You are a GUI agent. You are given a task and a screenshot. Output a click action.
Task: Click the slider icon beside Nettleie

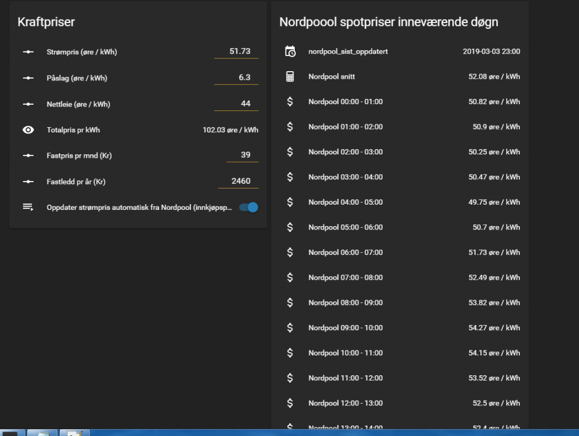click(x=28, y=104)
